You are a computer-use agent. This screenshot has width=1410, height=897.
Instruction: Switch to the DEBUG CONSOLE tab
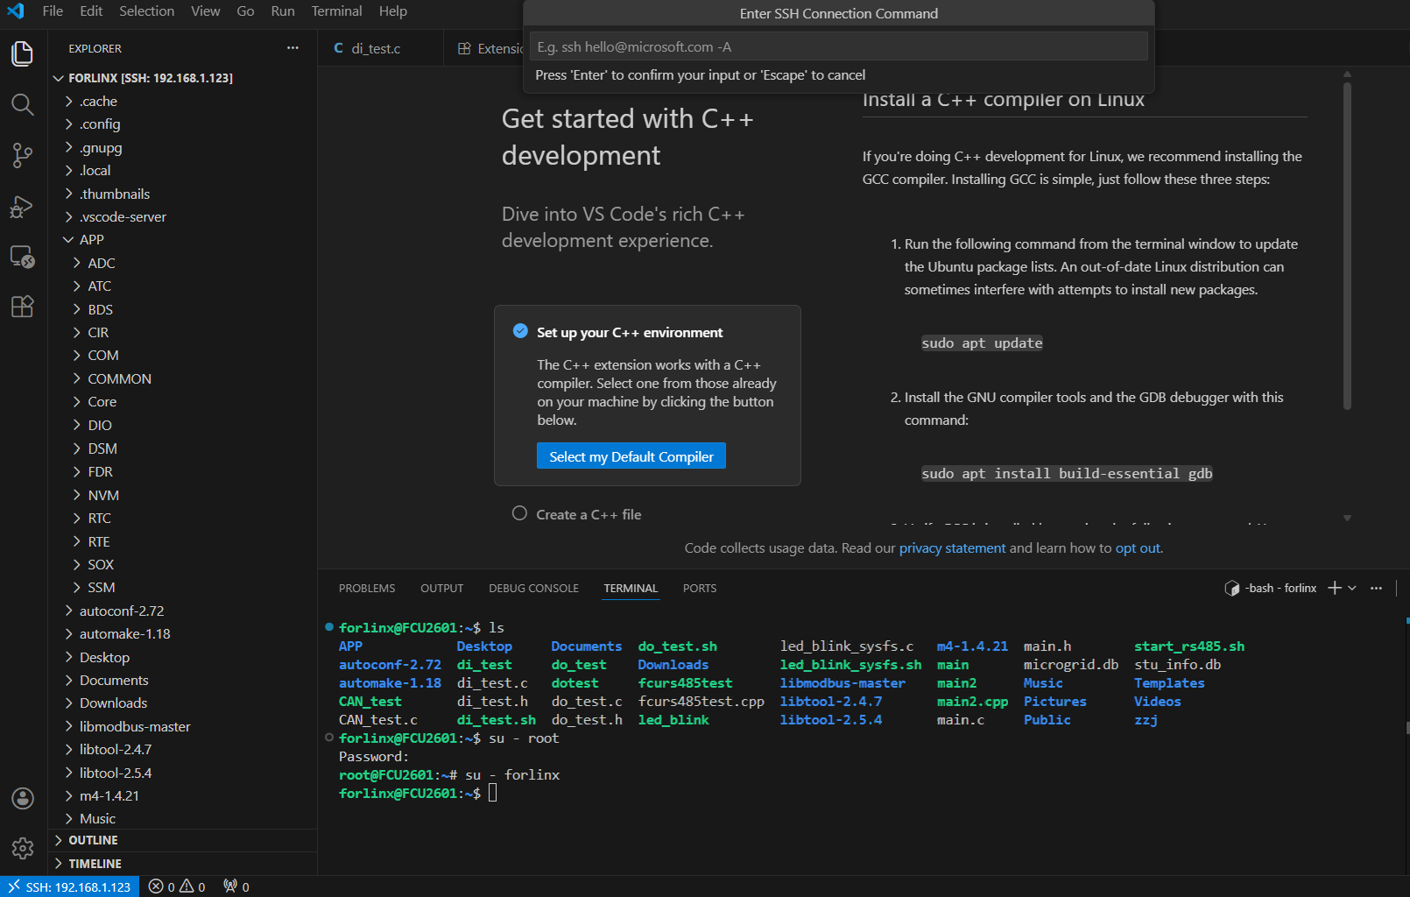(533, 588)
